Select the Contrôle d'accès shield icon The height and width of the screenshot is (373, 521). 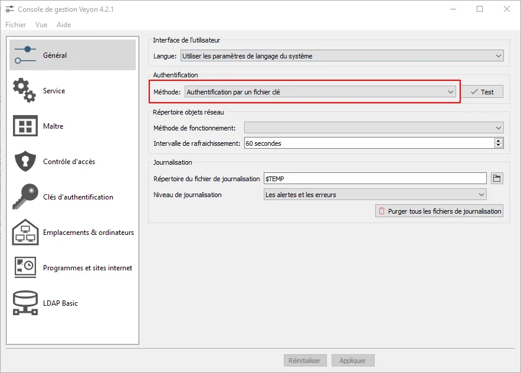pyautogui.click(x=25, y=161)
